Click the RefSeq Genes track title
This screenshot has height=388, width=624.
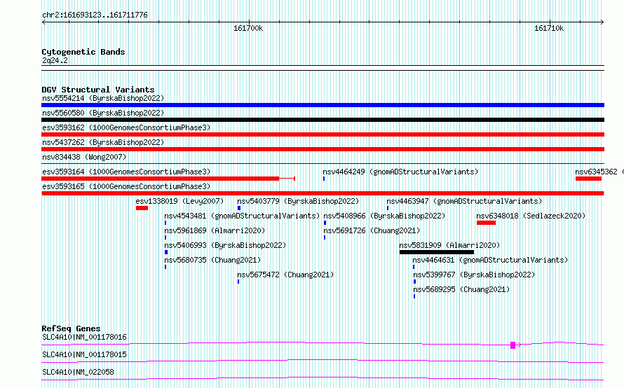(71, 328)
